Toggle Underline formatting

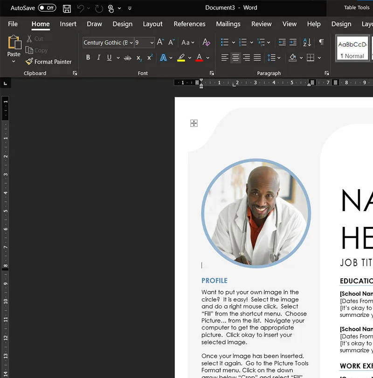click(x=109, y=57)
